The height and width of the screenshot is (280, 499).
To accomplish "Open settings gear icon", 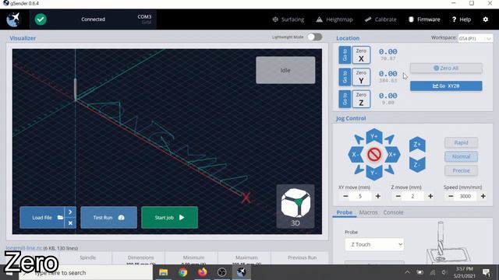I will (485, 19).
